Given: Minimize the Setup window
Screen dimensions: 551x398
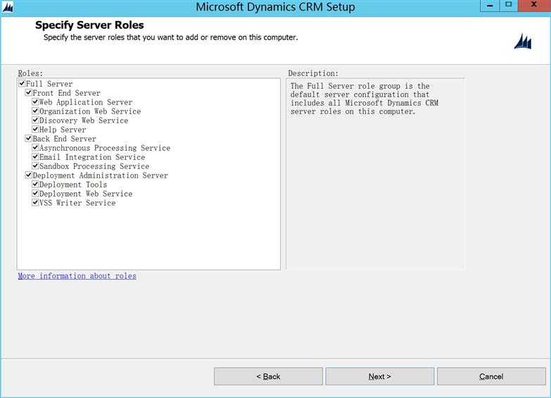Looking at the screenshot, I should click(490, 5).
